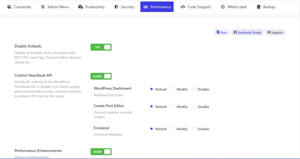This screenshot has width=300, height=159.
Task: Open the Customize tab
Action: [x=19, y=7]
